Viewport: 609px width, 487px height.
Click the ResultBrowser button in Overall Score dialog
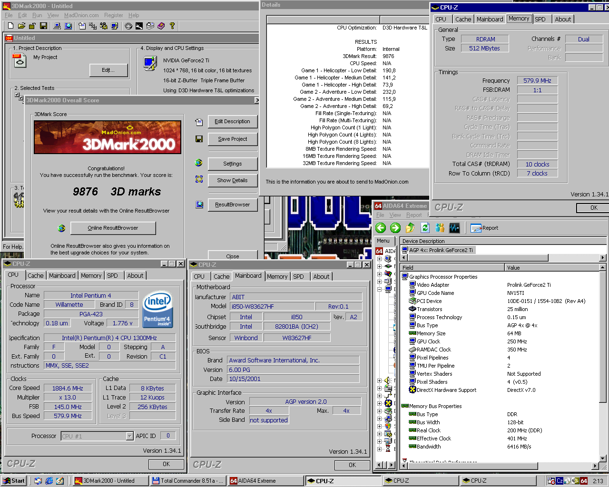233,205
